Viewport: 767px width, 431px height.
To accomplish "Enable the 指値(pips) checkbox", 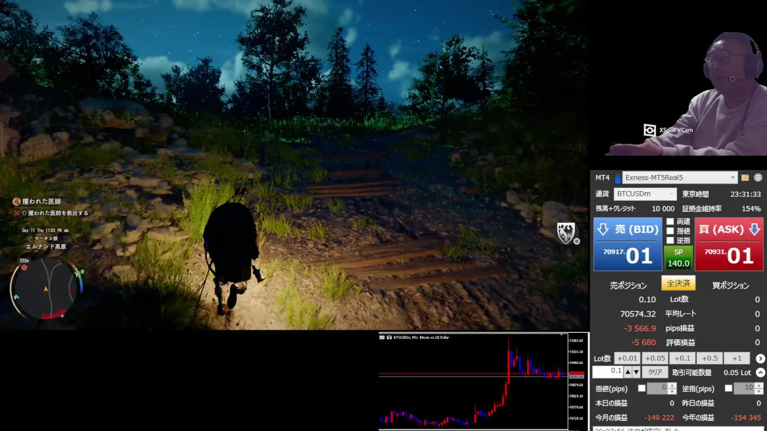I will pos(642,388).
